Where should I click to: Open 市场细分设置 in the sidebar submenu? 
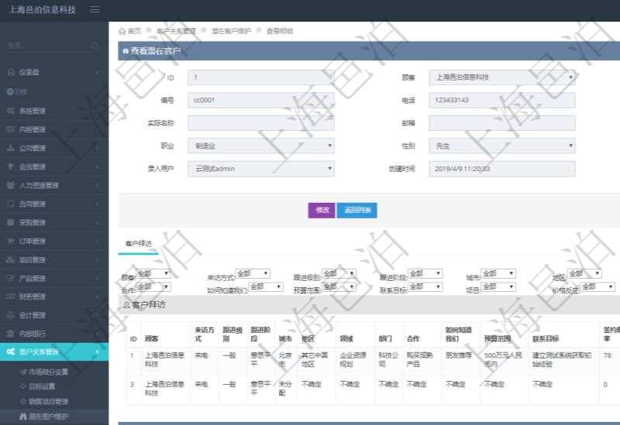(x=48, y=372)
